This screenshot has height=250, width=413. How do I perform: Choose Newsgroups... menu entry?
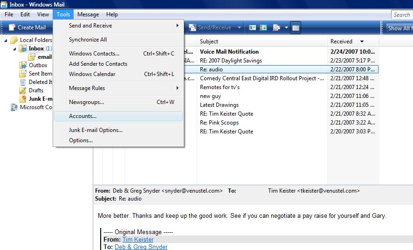118,102
